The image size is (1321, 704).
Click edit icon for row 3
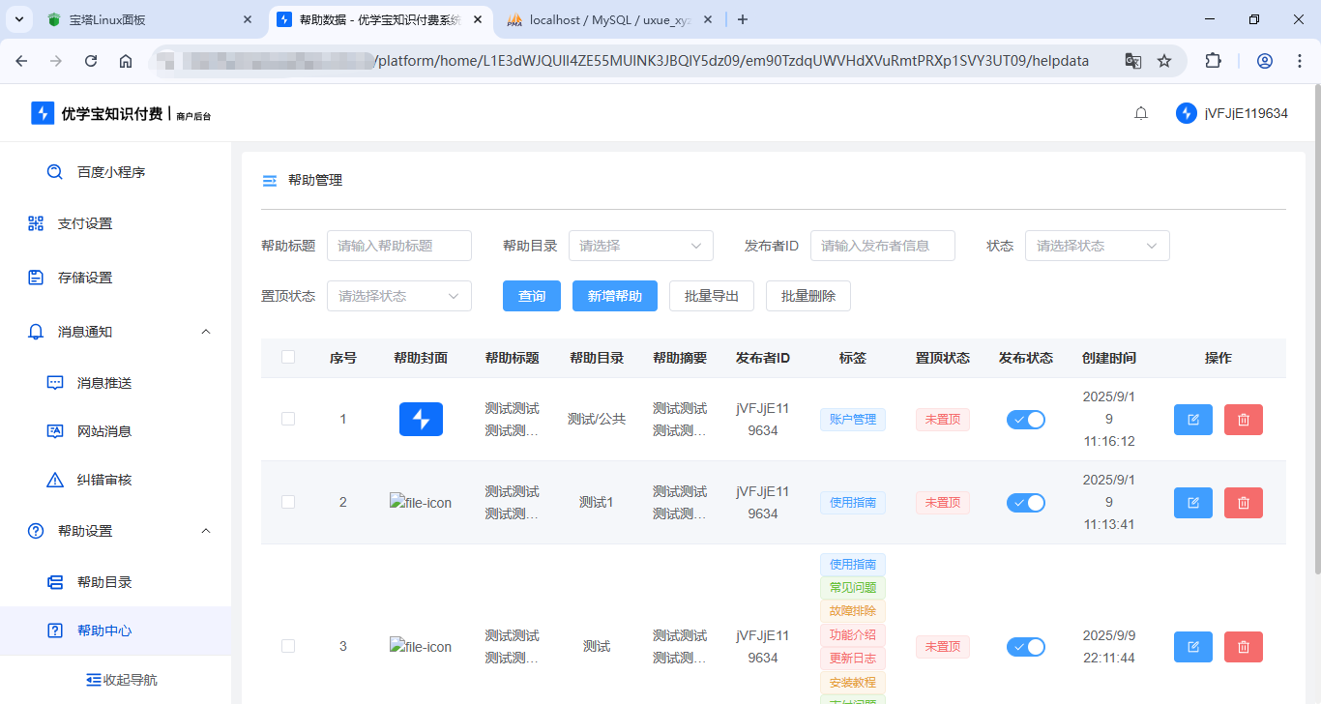click(1192, 647)
